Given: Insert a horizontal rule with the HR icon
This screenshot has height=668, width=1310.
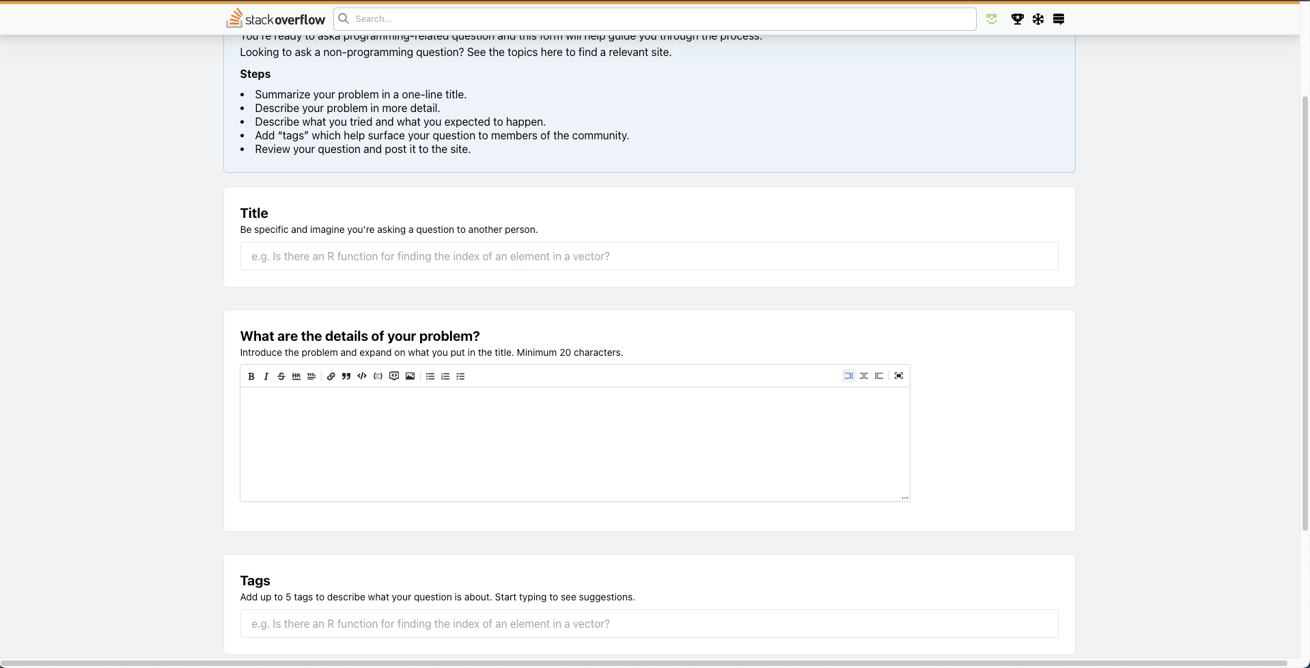Looking at the screenshot, I should pyautogui.click(x=296, y=376).
